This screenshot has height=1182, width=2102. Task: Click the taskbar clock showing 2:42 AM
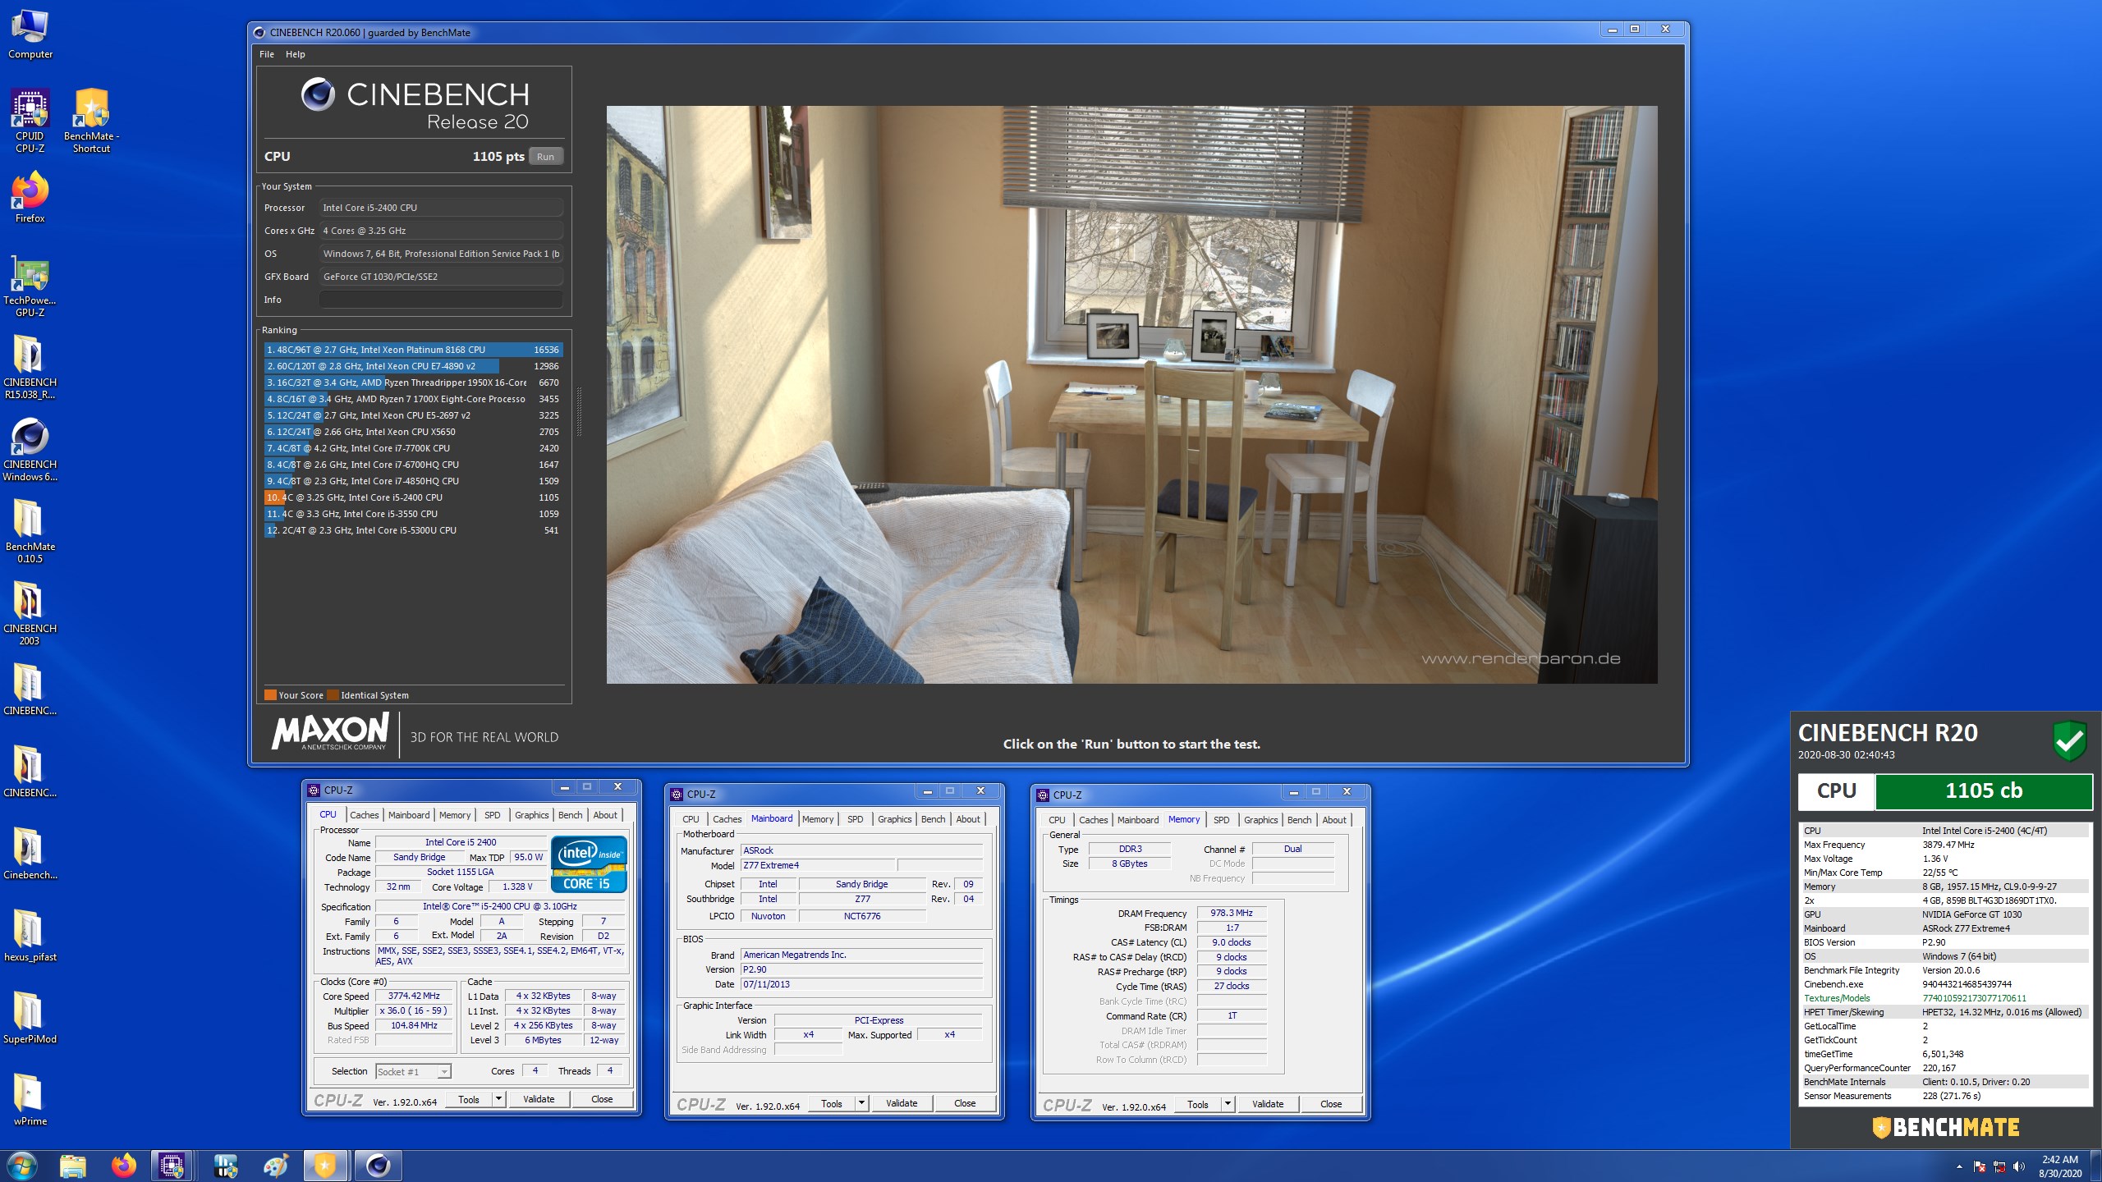(2060, 1166)
